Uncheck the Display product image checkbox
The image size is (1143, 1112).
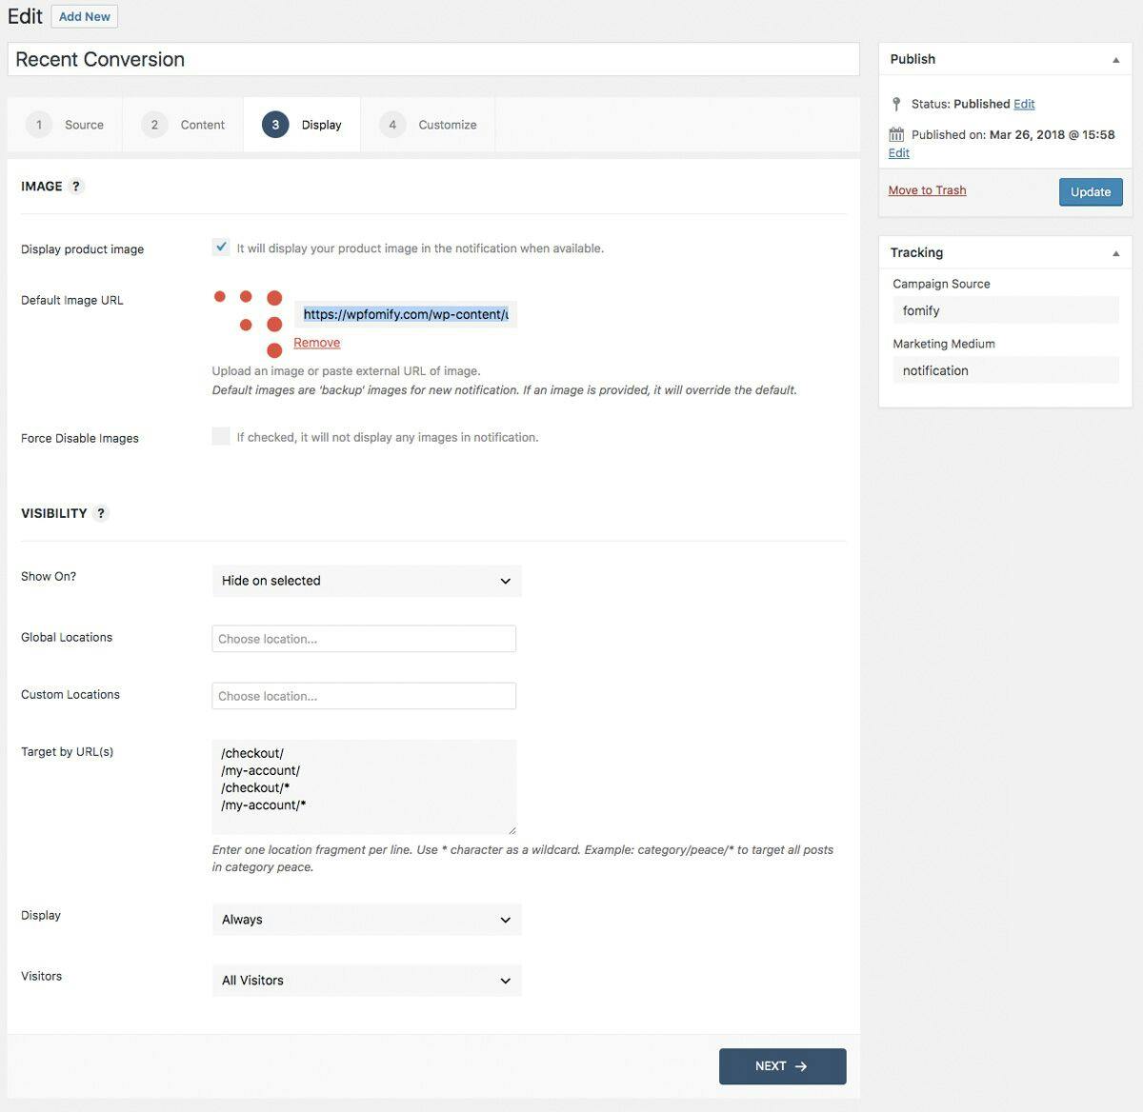221,247
